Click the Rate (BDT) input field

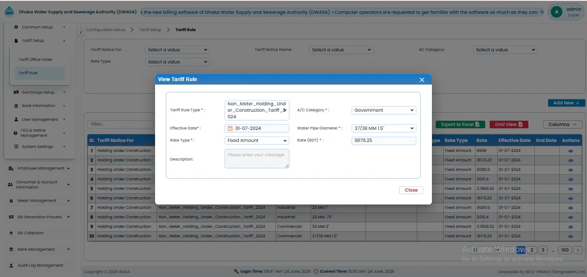(x=384, y=141)
